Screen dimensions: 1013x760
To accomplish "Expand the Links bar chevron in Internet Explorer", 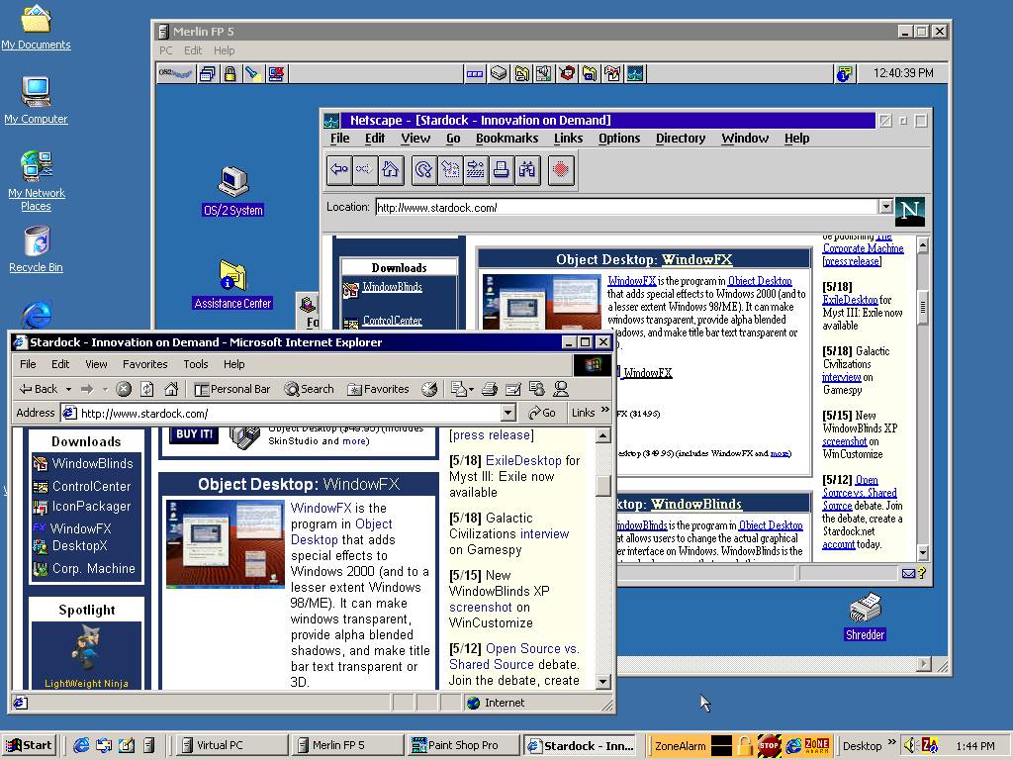I will pos(605,410).
